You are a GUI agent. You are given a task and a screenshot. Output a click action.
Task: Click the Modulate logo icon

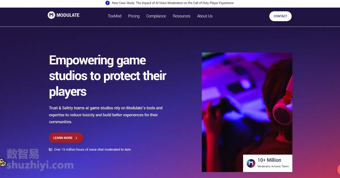pos(51,15)
